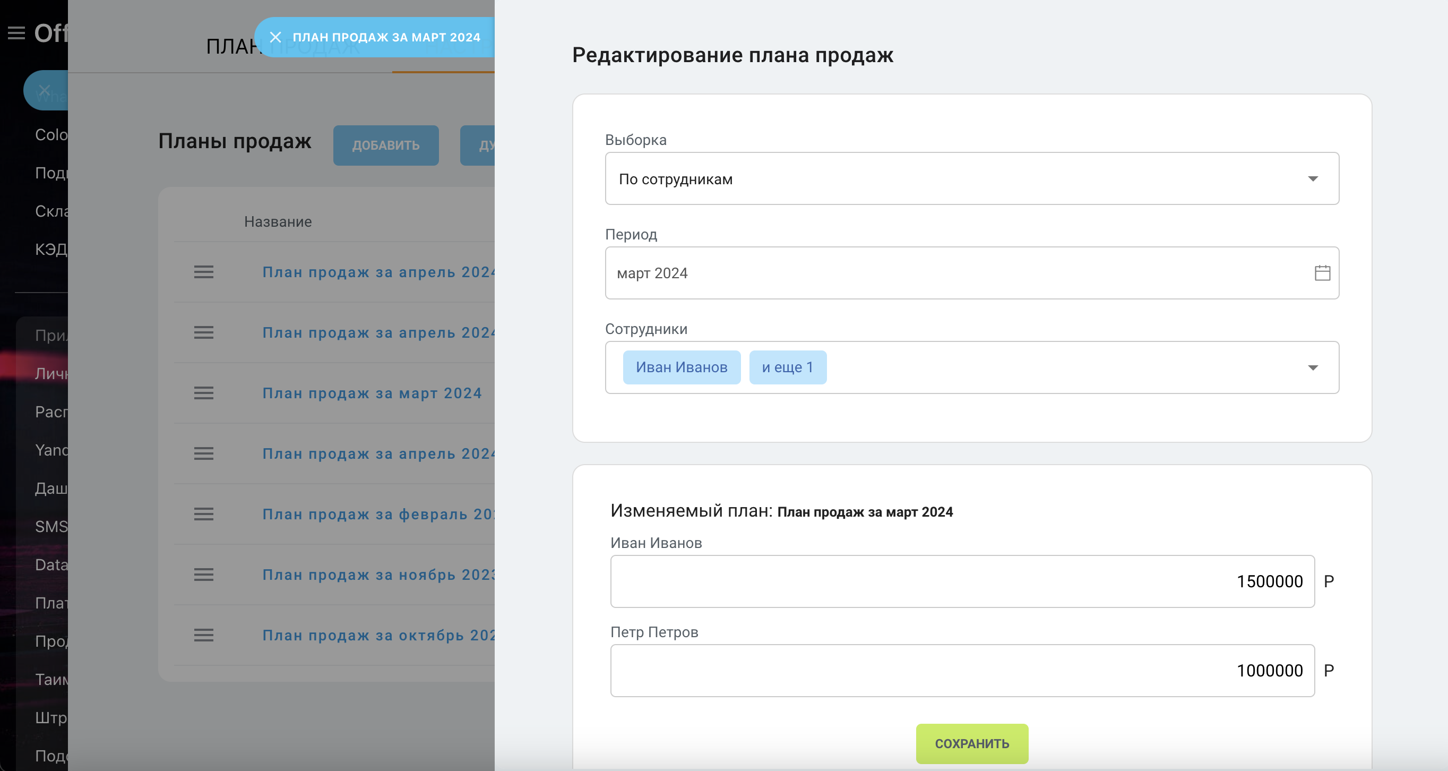Click drag handle of План продаж за ноябрь 2023
The height and width of the screenshot is (771, 1448).
[203, 575]
